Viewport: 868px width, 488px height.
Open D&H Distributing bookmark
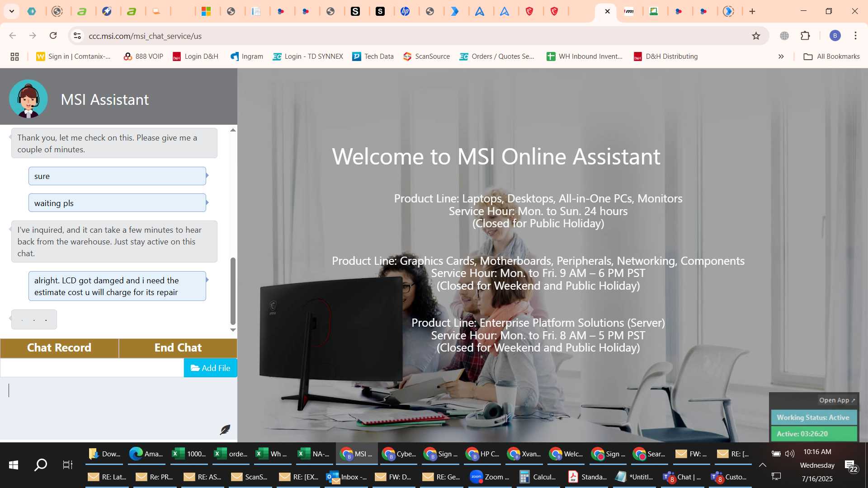coord(666,56)
